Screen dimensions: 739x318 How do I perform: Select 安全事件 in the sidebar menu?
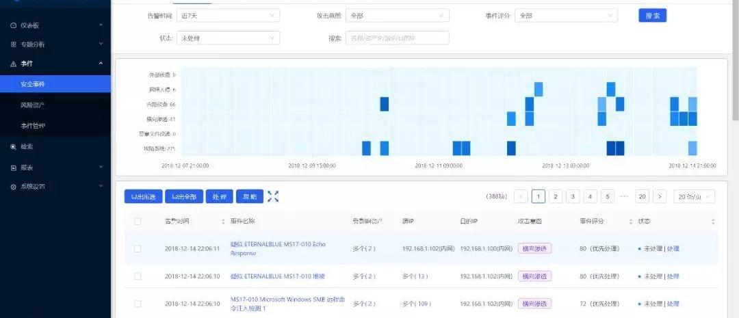(x=33, y=84)
